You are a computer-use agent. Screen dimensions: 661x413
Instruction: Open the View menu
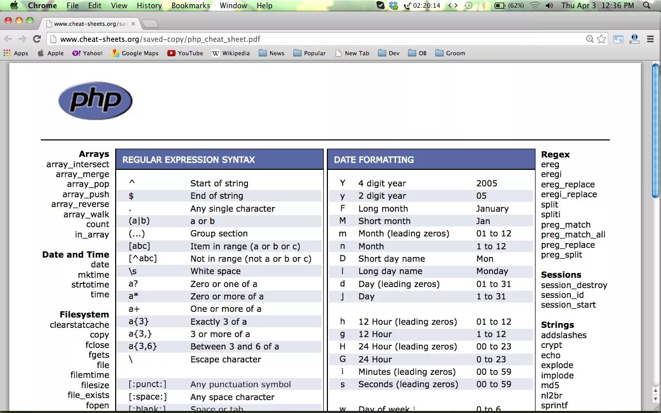pyautogui.click(x=119, y=6)
